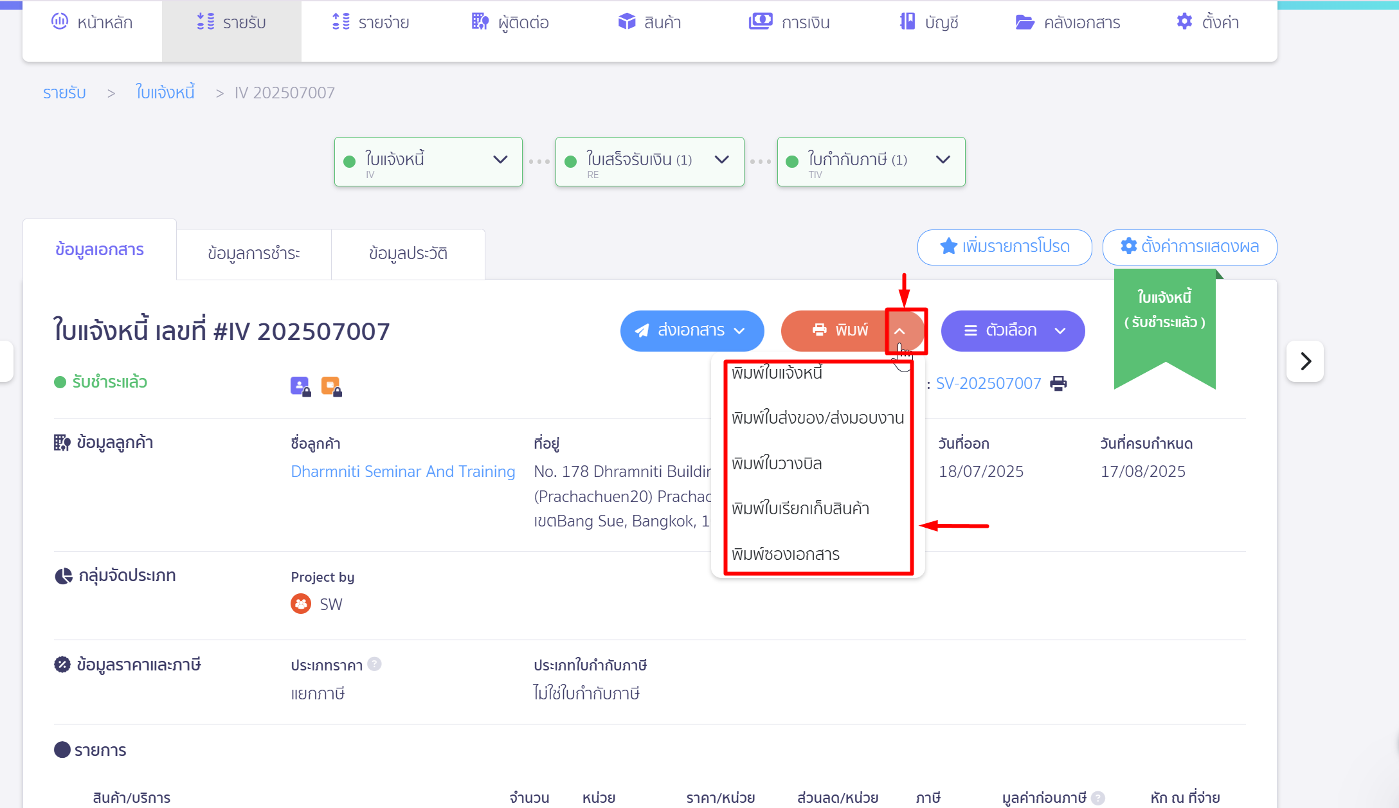Open the ตัวเลือก options dropdown
The image size is (1399, 808).
[1013, 331]
